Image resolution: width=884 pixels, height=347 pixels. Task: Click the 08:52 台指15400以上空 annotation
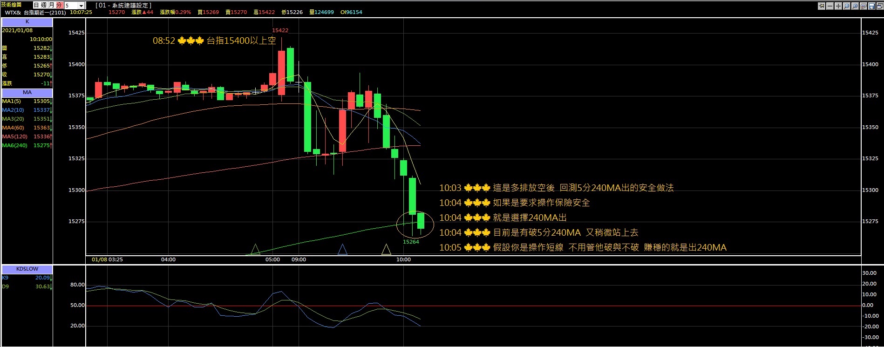pyautogui.click(x=214, y=41)
